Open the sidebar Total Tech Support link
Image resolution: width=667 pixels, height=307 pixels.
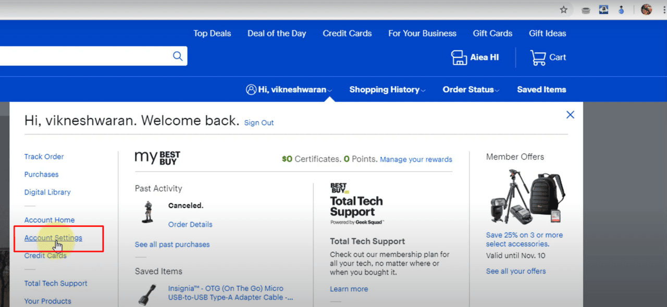click(x=56, y=284)
